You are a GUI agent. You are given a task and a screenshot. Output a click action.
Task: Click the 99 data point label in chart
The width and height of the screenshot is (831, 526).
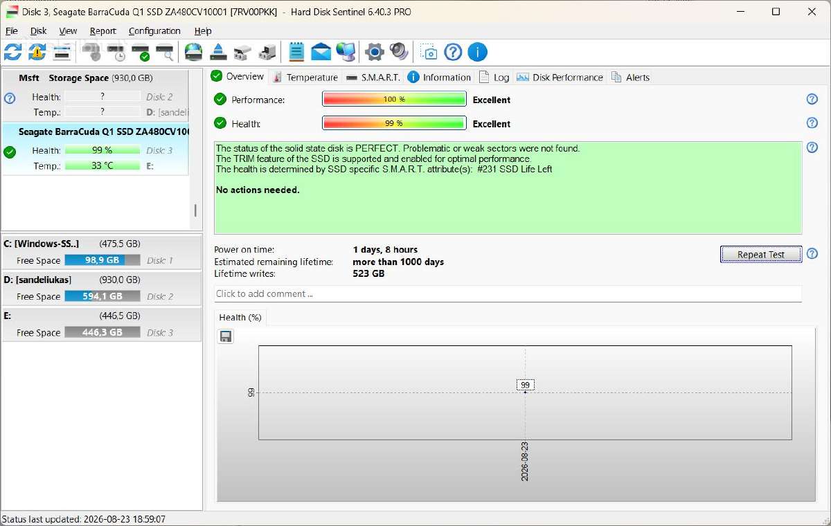[x=525, y=385]
